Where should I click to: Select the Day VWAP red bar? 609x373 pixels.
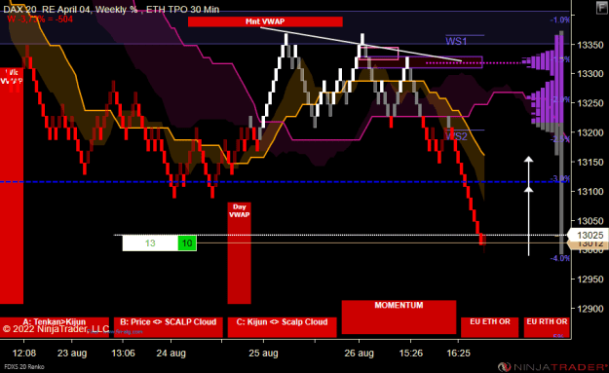(240, 252)
